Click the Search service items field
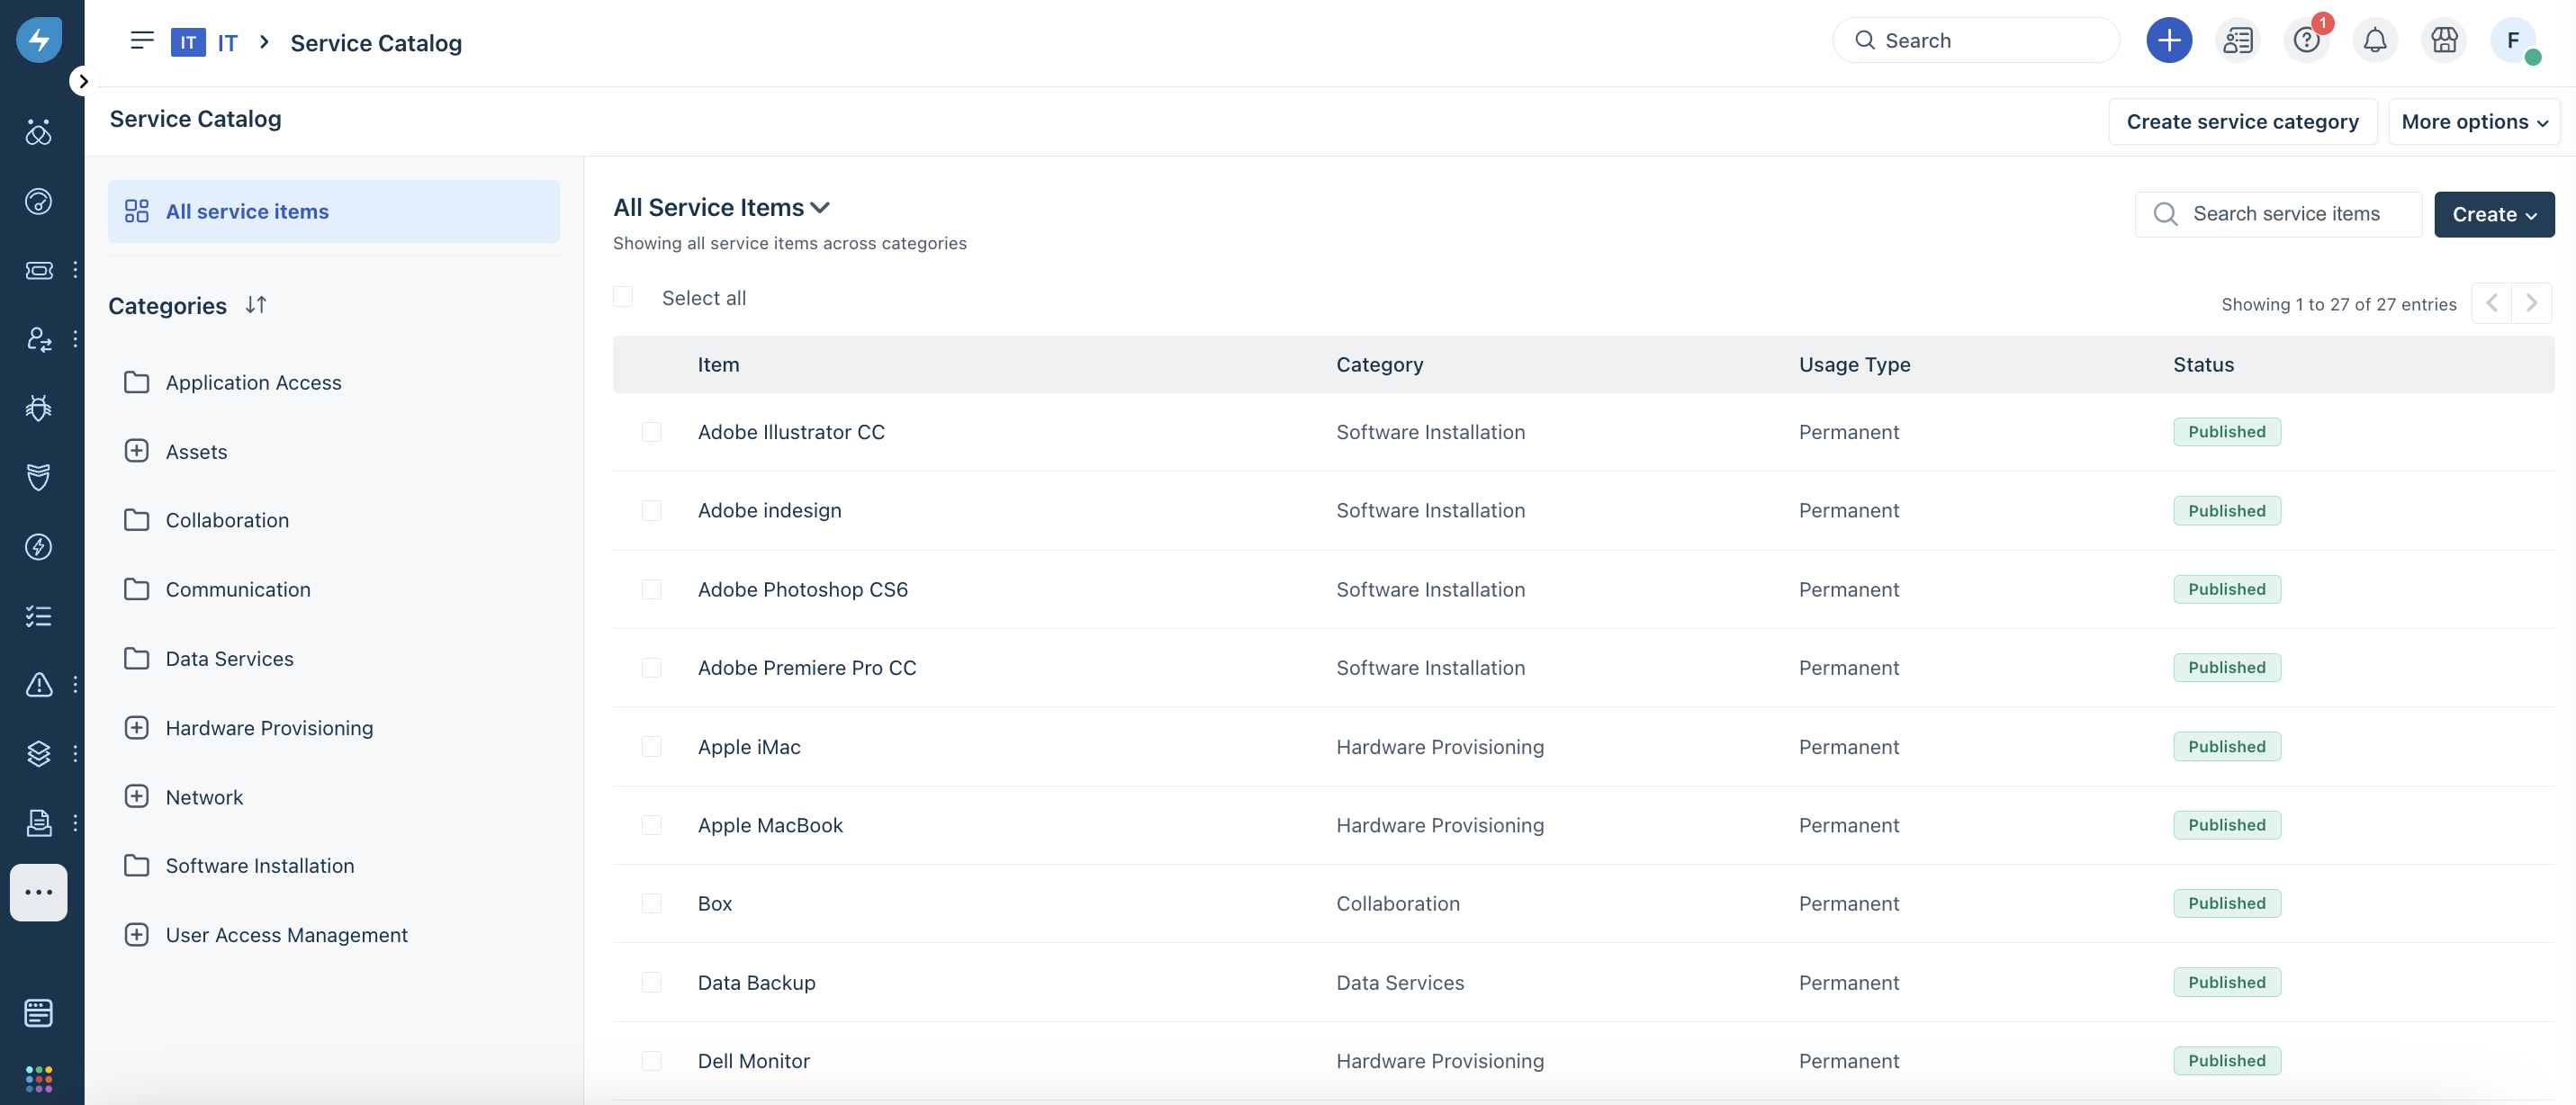The image size is (2576, 1105). click(2286, 214)
